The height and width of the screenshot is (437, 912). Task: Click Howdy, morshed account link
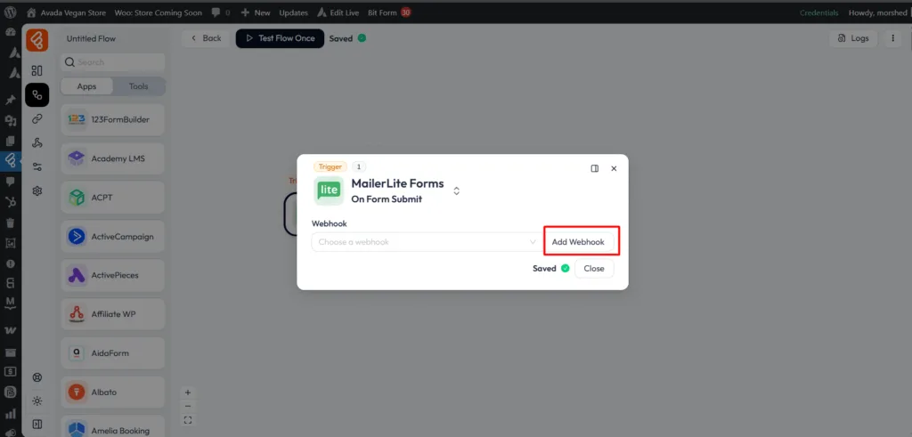pyautogui.click(x=877, y=12)
